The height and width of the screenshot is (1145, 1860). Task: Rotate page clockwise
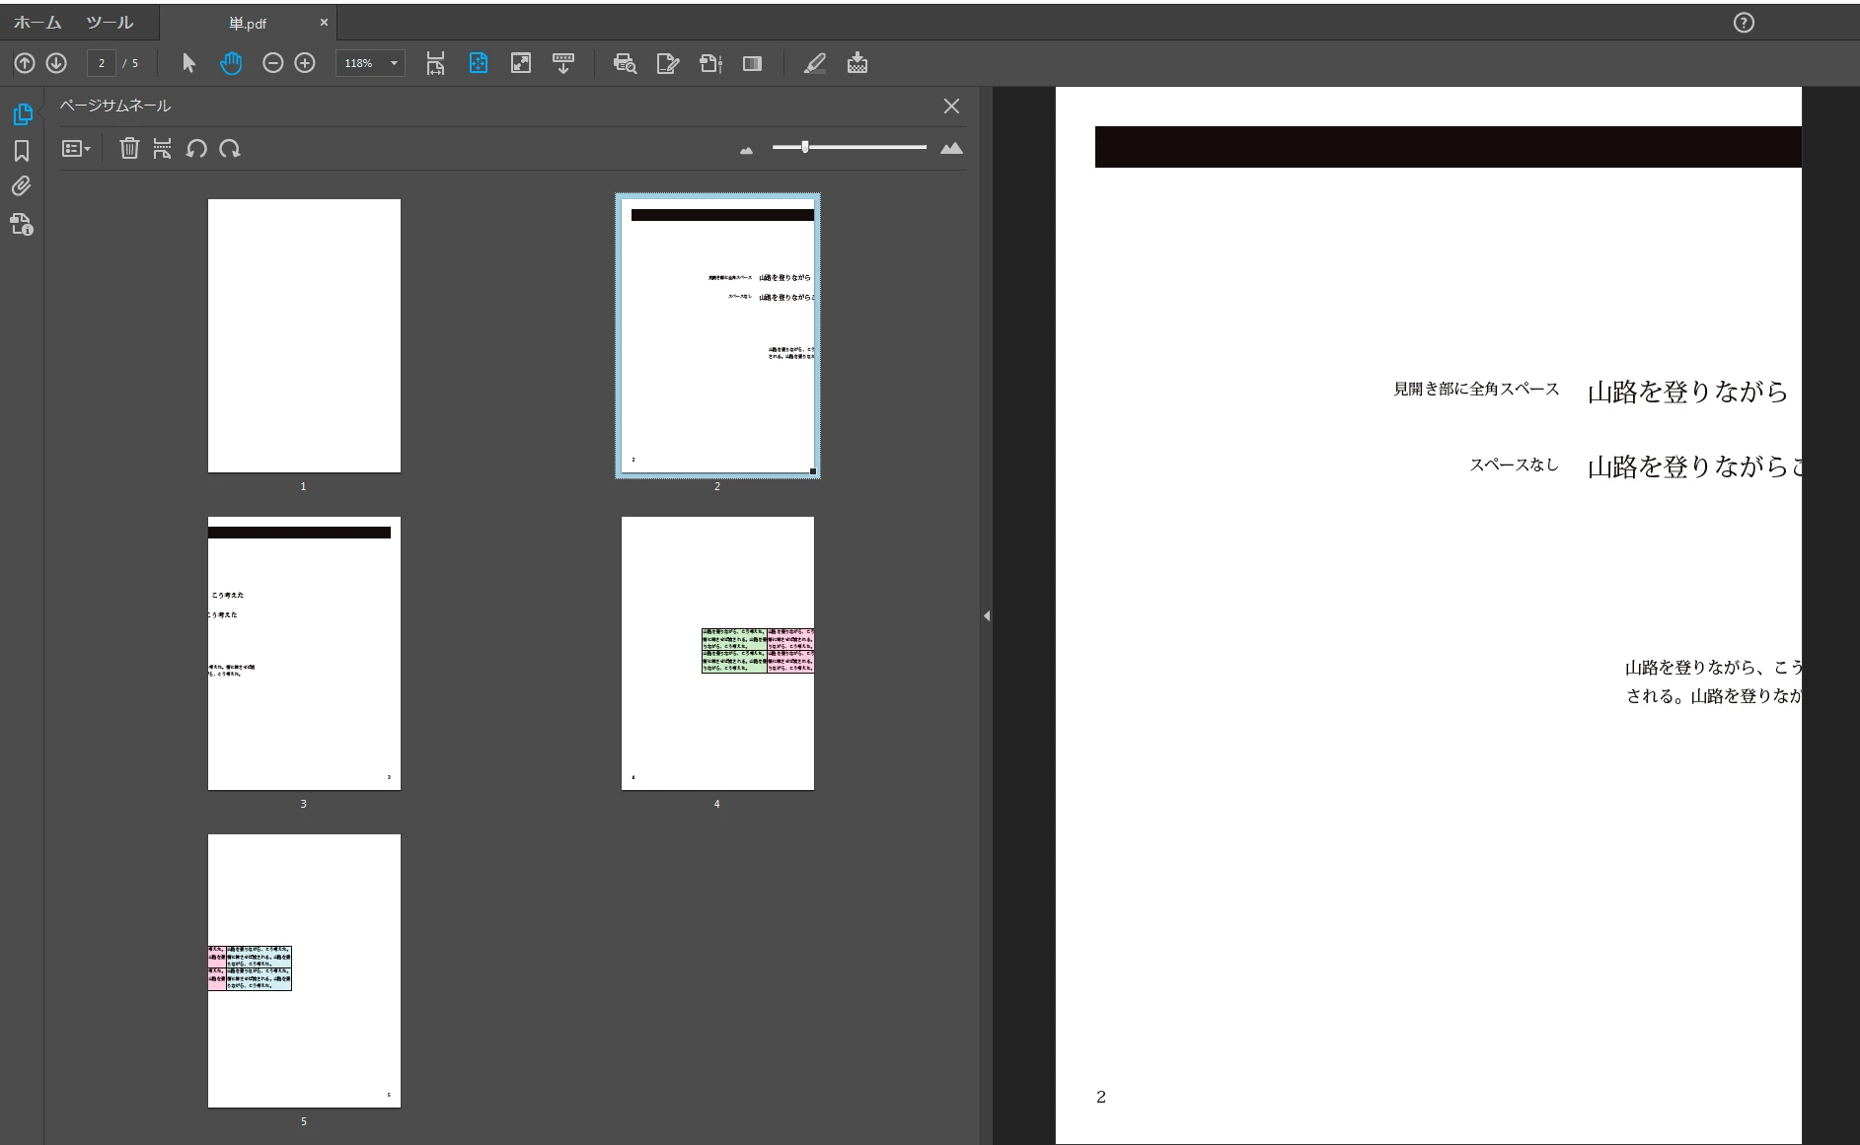[230, 149]
